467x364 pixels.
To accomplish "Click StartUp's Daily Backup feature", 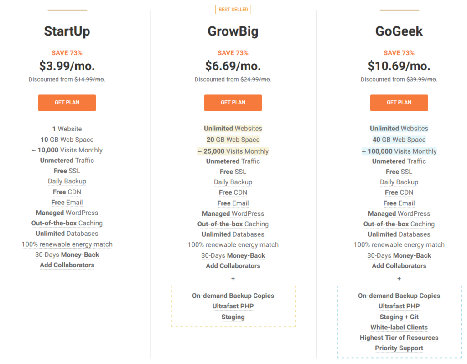I will (67, 182).
